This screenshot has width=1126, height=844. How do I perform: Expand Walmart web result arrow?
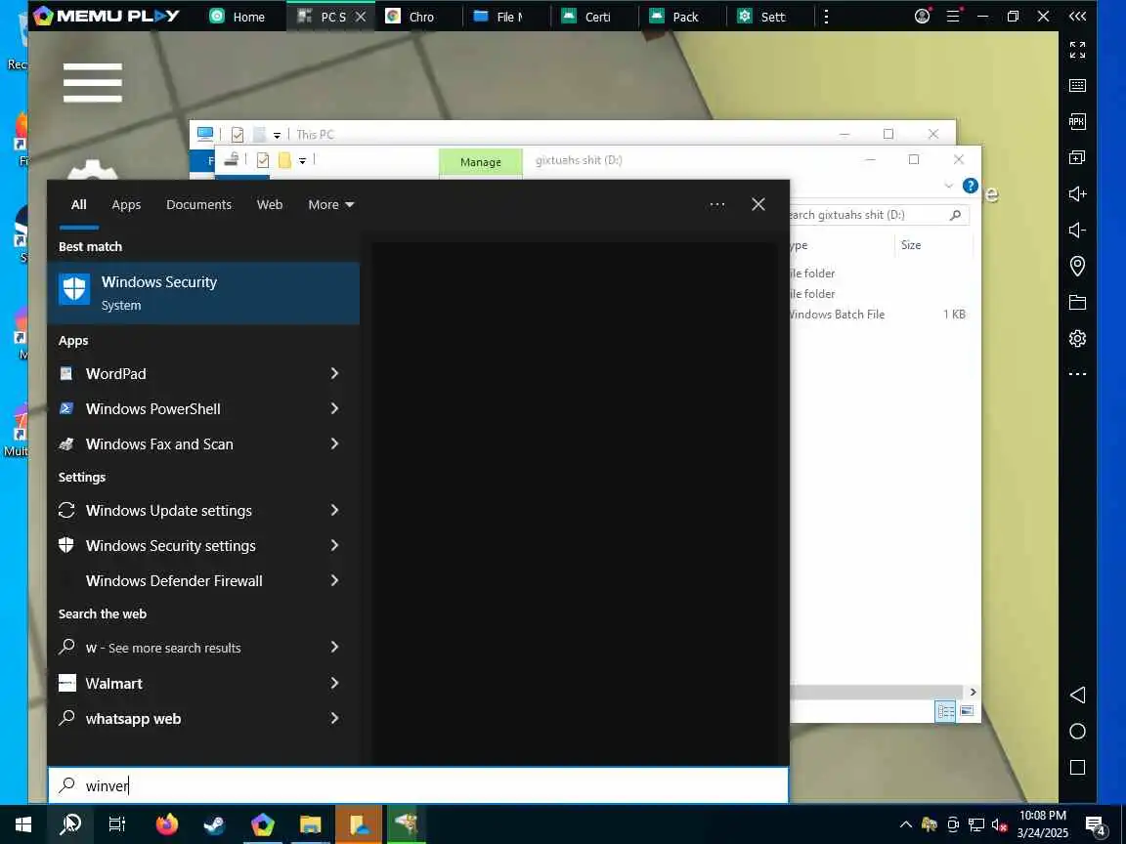(x=334, y=683)
